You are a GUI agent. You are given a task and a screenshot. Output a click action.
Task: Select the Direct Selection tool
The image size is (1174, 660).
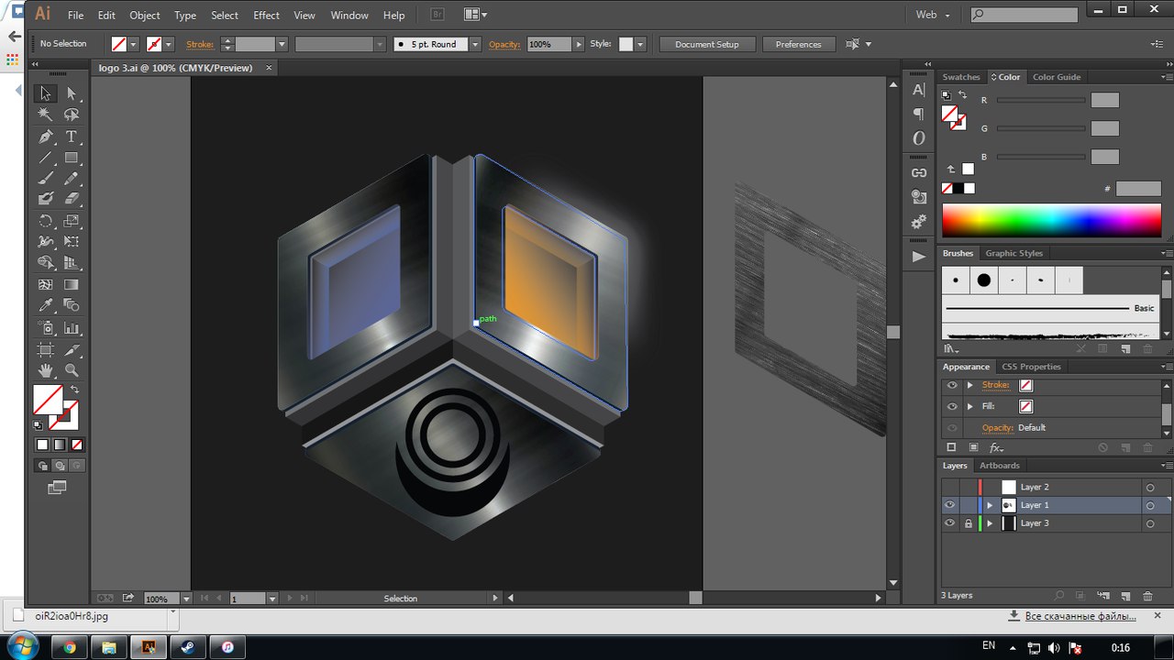tap(72, 93)
